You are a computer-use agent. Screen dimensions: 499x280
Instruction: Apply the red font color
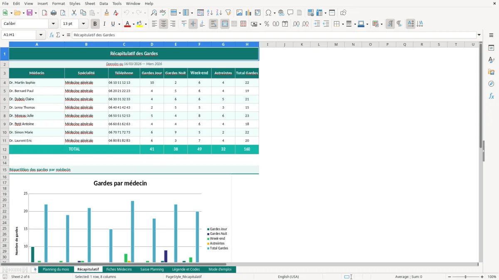point(127,24)
